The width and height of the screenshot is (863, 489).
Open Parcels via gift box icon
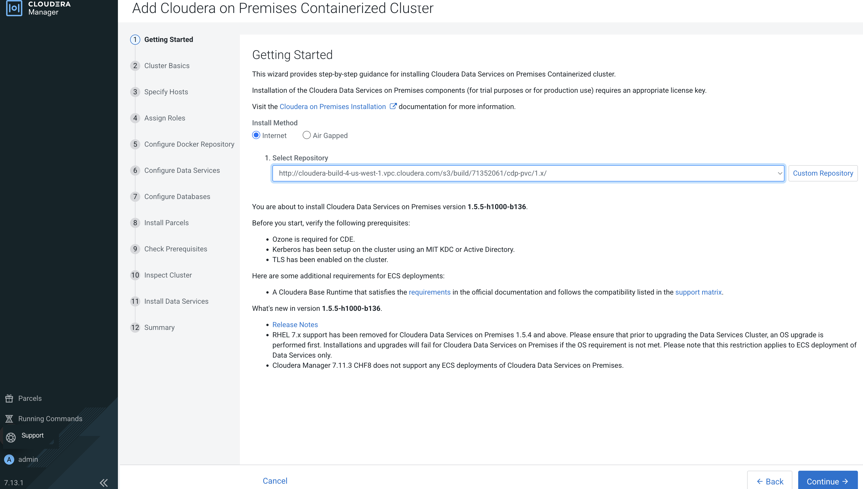point(9,398)
